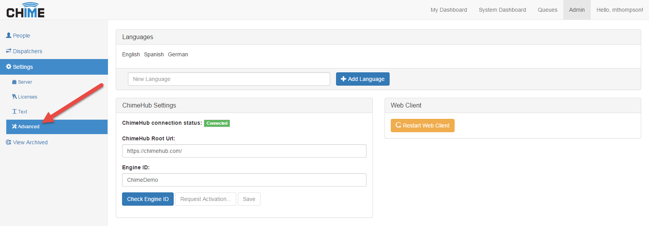
Task: Click the Languages panel heading
Action: (138, 37)
